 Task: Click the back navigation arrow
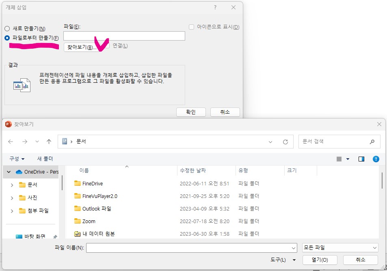tap(11, 141)
